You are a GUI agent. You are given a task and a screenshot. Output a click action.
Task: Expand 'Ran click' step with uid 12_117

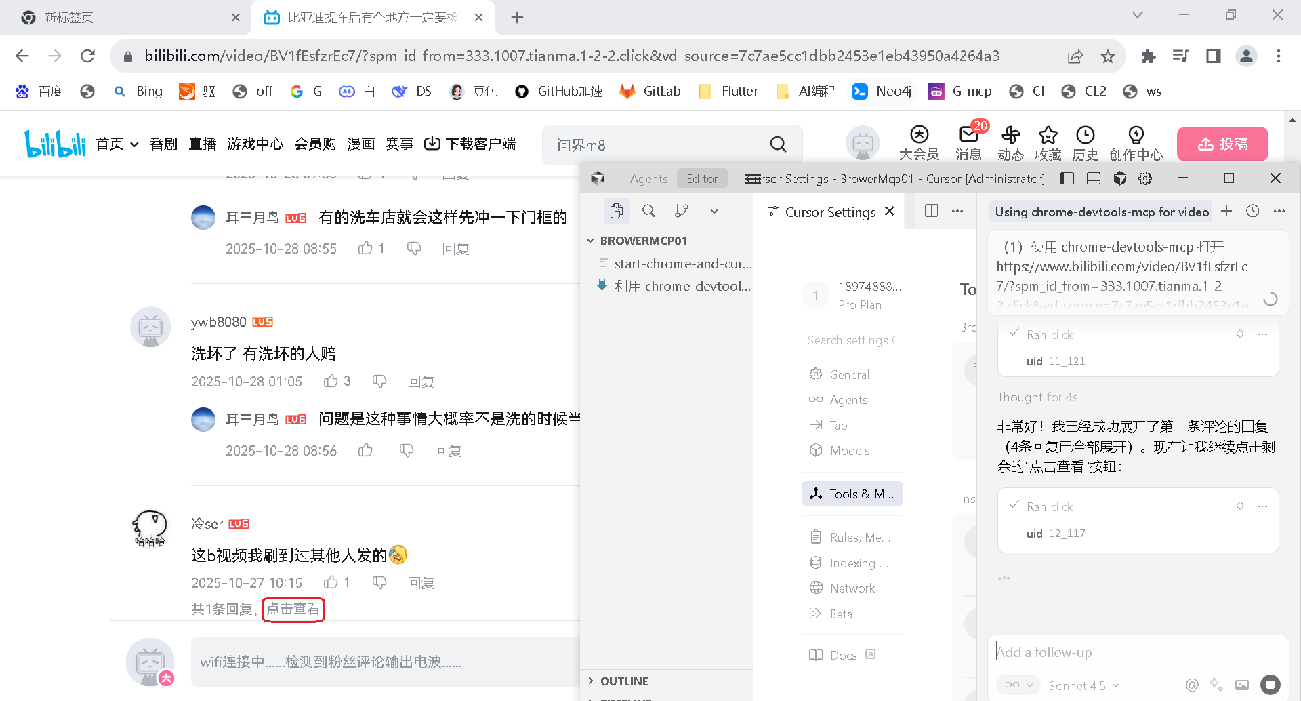[x=1240, y=506]
